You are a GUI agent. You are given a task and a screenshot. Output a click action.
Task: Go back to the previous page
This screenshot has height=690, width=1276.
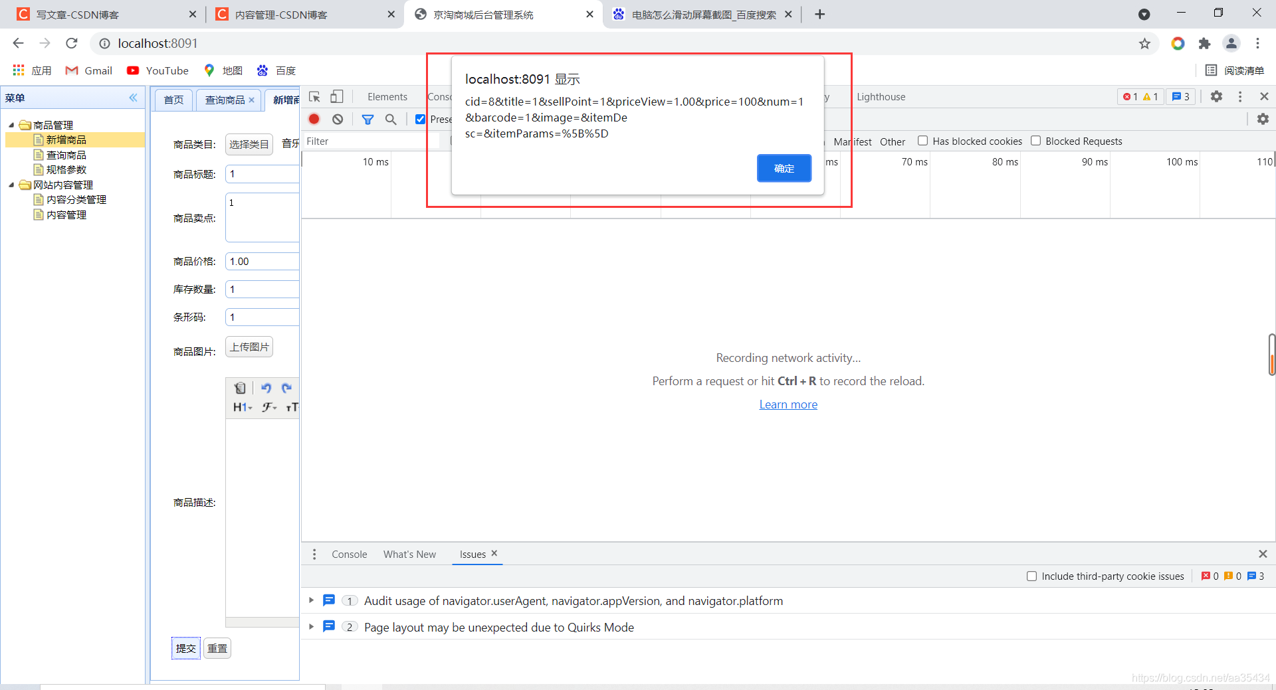click(x=18, y=43)
